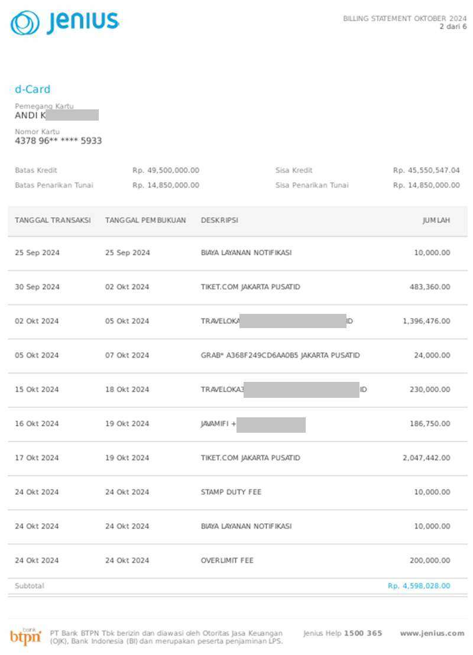Click the bank btpn logo in the footer
Viewport: 473px width, 655px height.
(x=25, y=636)
